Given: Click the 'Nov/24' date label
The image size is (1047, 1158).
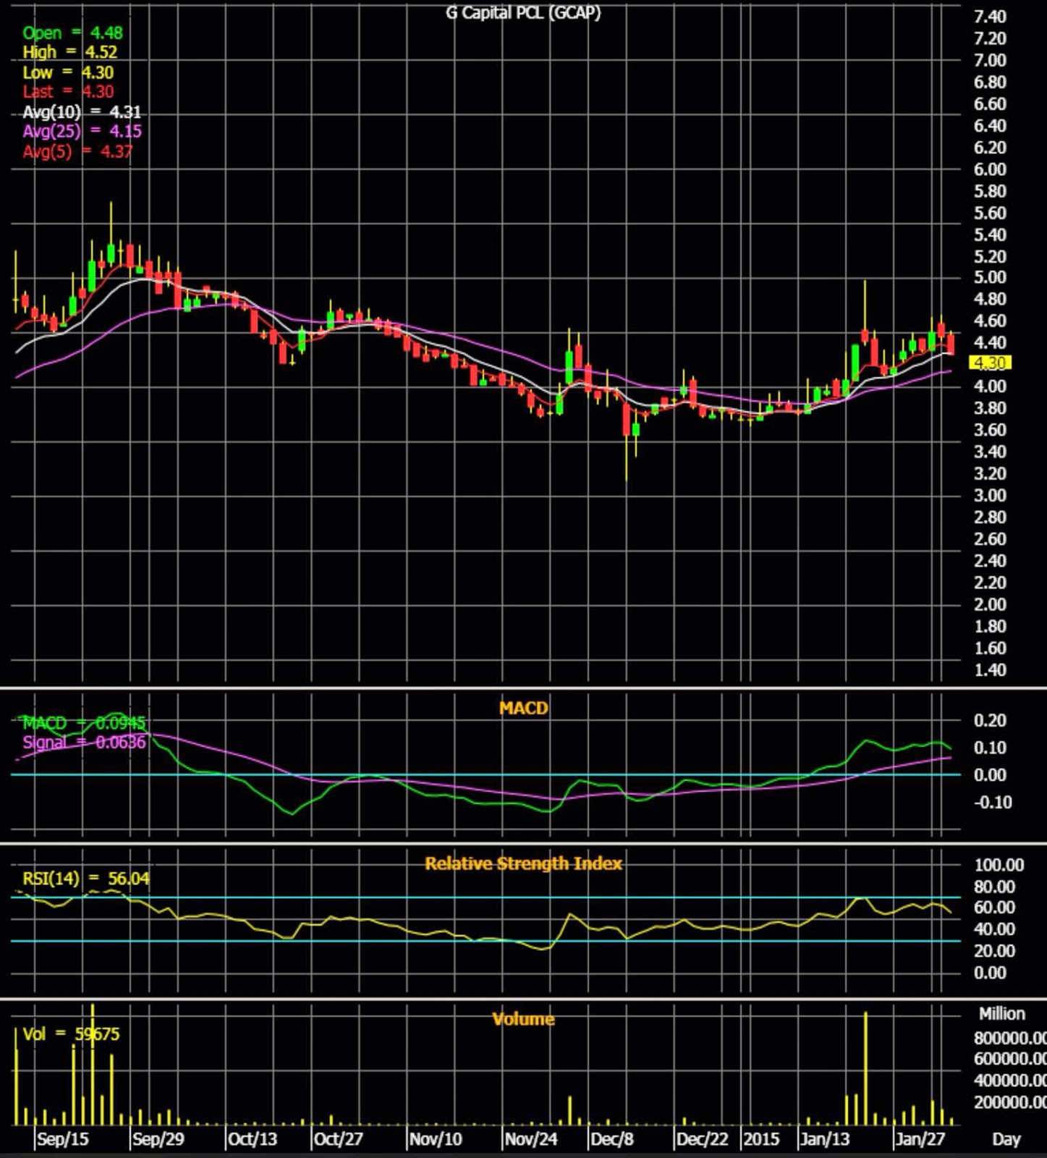Looking at the screenshot, I should [531, 1139].
